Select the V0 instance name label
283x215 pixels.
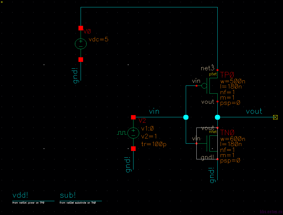click(87, 31)
